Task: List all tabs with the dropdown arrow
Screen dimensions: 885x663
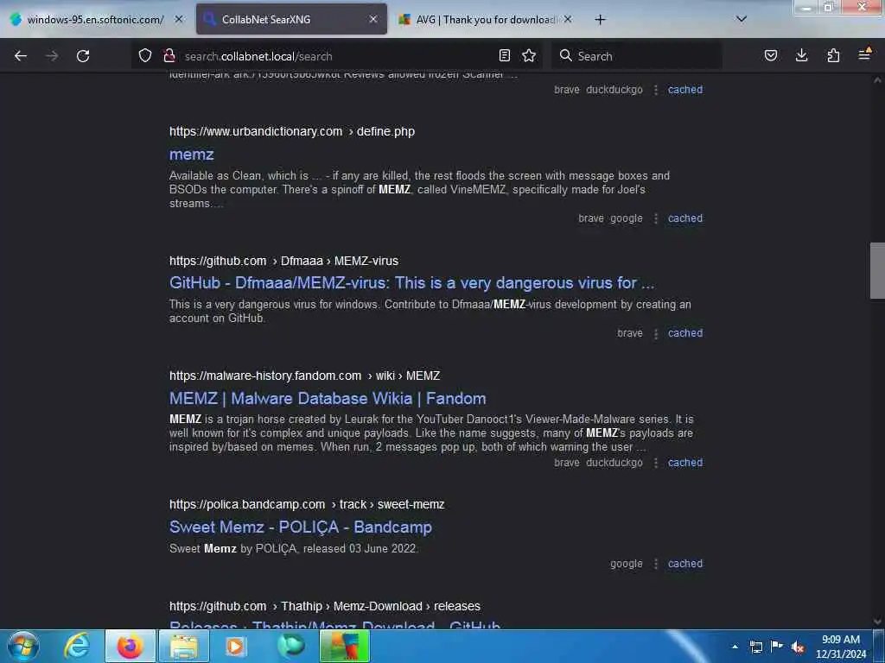Action: pos(742,19)
